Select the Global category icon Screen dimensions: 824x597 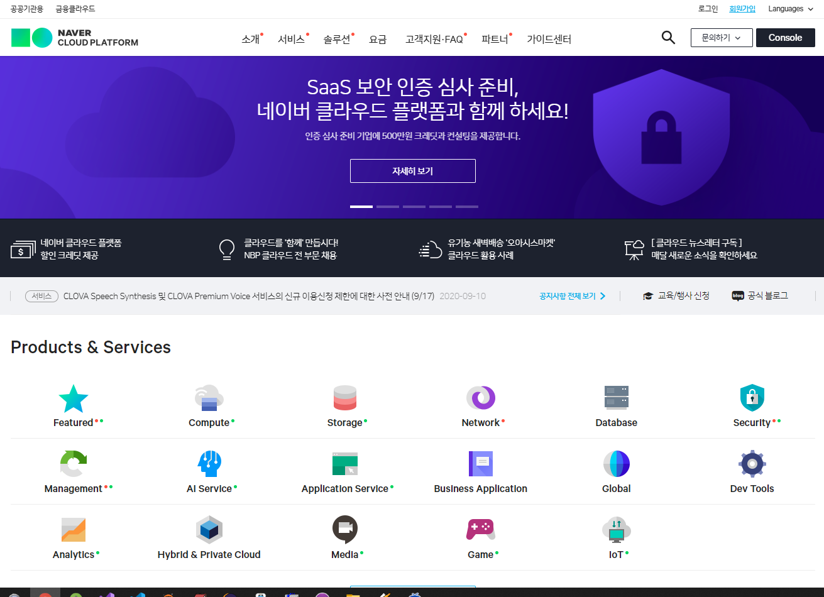click(x=617, y=464)
